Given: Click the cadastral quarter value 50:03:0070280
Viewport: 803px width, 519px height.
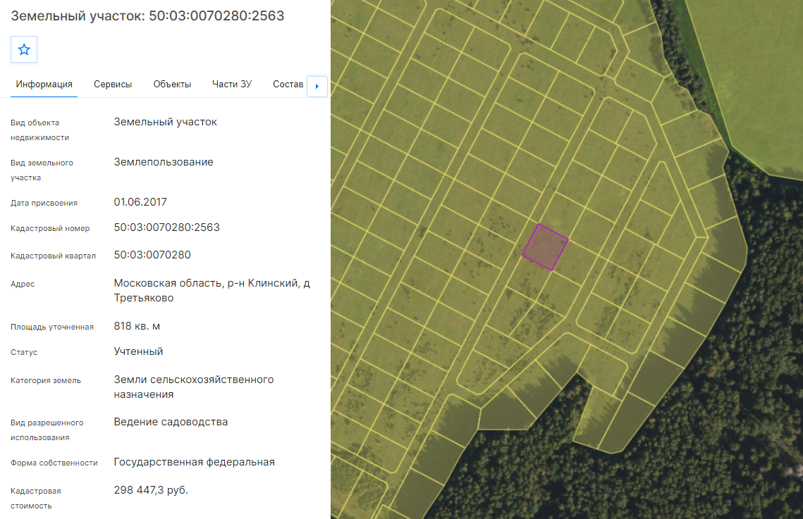Looking at the screenshot, I should click(152, 255).
